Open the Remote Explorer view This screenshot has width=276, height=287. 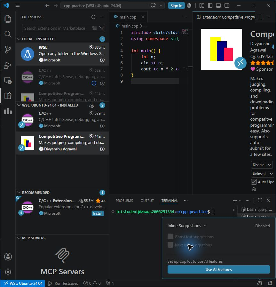click(8, 80)
